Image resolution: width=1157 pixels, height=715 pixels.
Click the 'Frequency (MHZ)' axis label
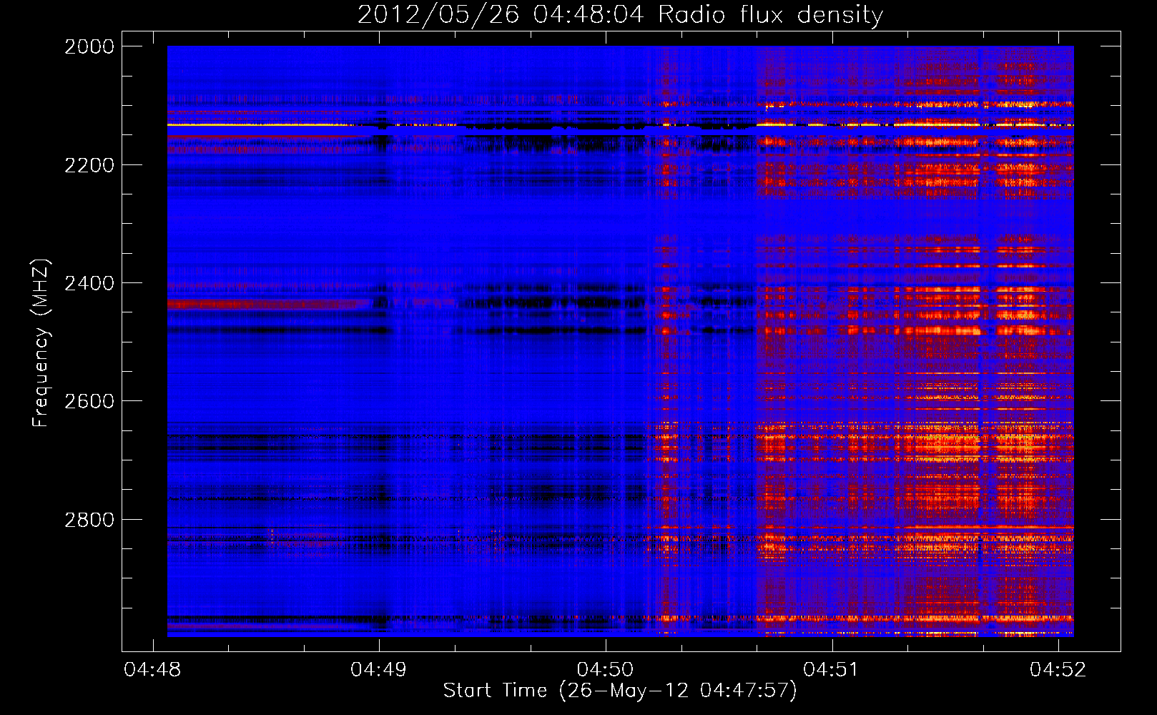point(41,343)
